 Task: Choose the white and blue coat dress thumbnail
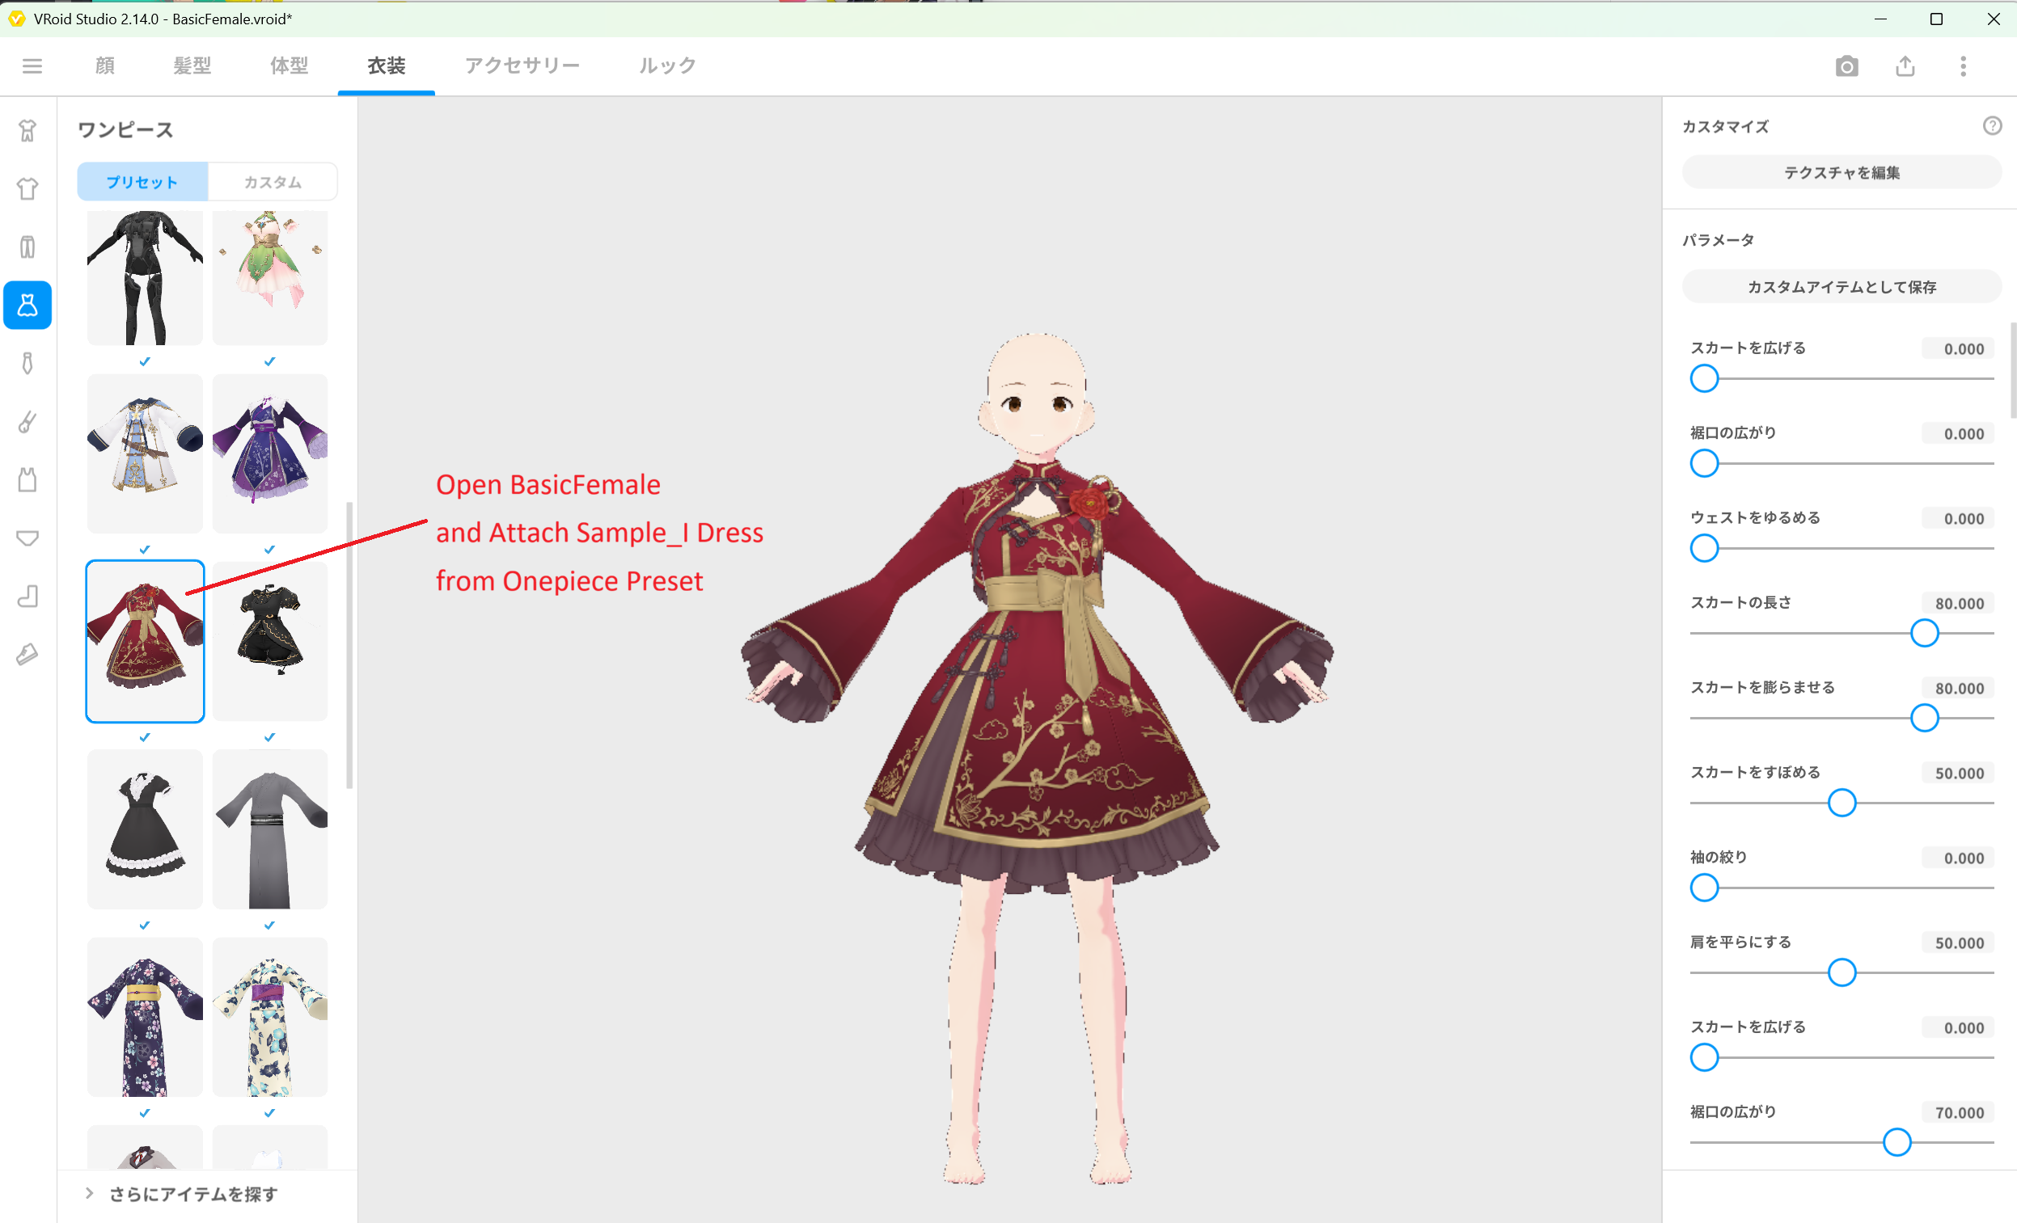pos(145,453)
